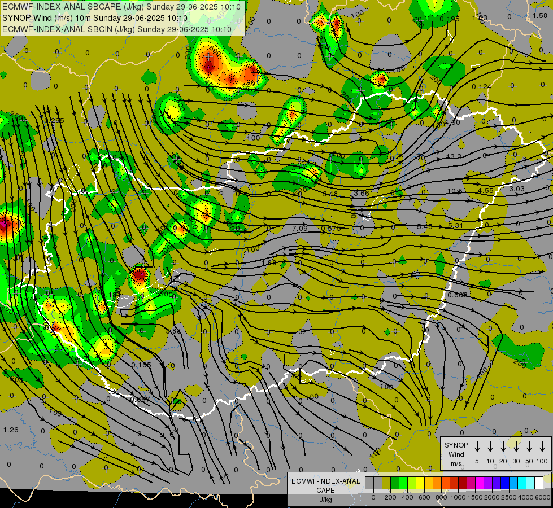The height and width of the screenshot is (508, 553).
Task: Click the 5 m/s wind arrow in legend
Action: (x=477, y=446)
